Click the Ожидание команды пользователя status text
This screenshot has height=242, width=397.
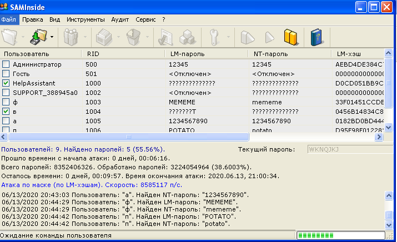click(x=56, y=235)
